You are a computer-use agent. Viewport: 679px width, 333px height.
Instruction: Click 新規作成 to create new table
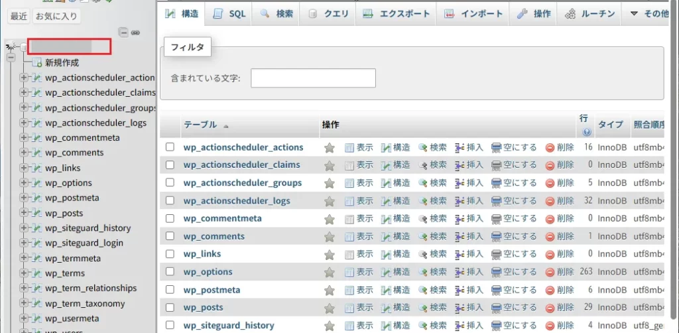pos(62,63)
